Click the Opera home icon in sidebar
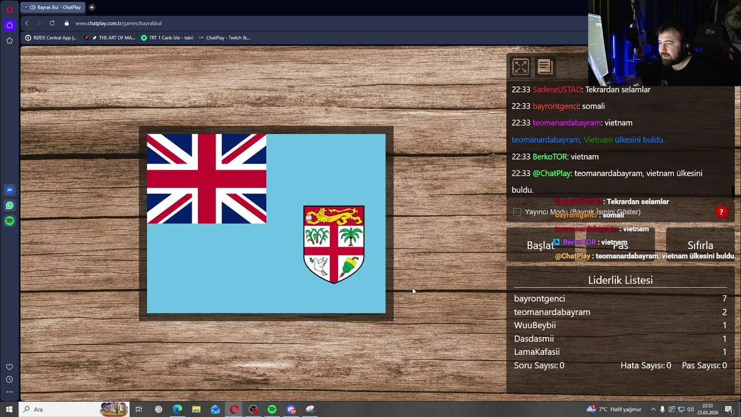 point(9,25)
